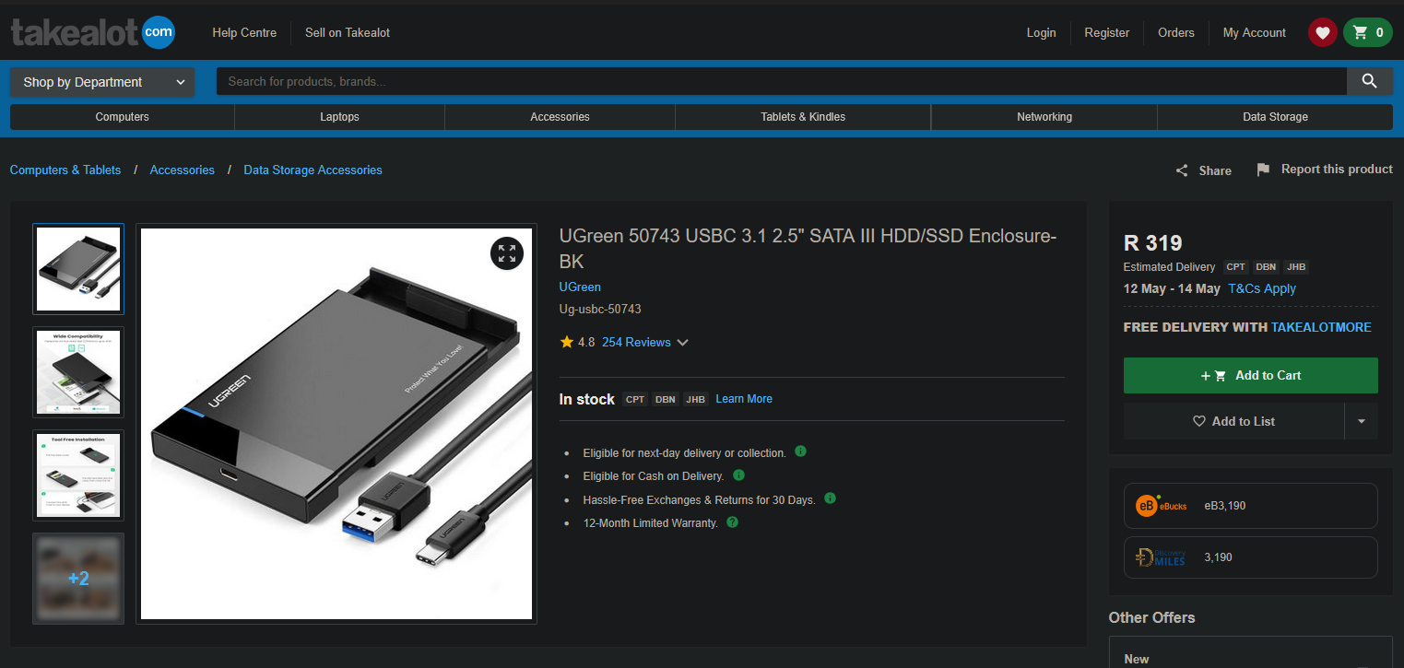
Task: Open the Accessories category tab
Action: click(x=560, y=117)
